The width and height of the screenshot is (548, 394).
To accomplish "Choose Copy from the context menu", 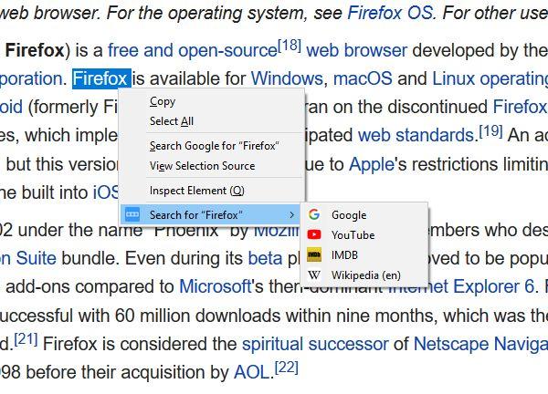I will coord(163,101).
